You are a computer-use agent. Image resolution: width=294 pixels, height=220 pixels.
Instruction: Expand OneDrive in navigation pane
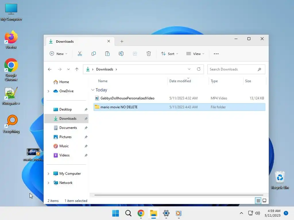[48, 91]
